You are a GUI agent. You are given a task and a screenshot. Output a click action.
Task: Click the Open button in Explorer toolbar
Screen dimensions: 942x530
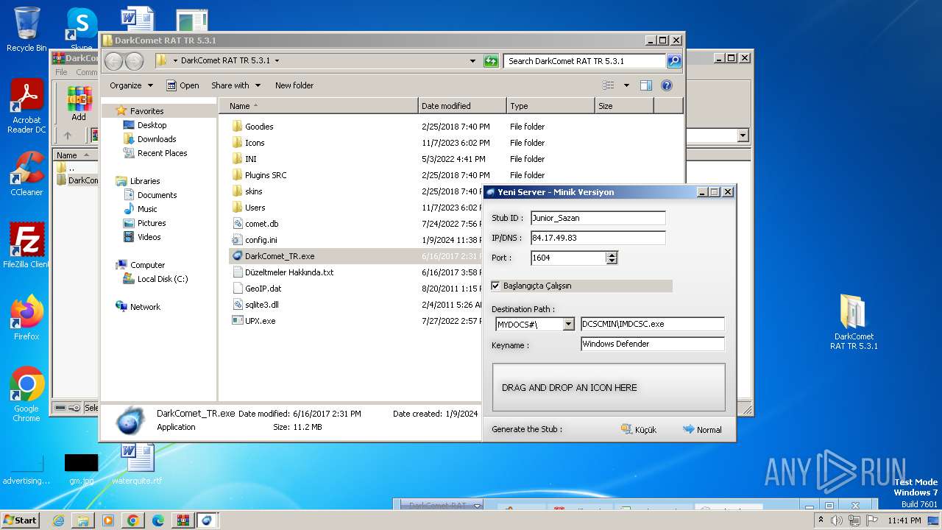point(183,85)
